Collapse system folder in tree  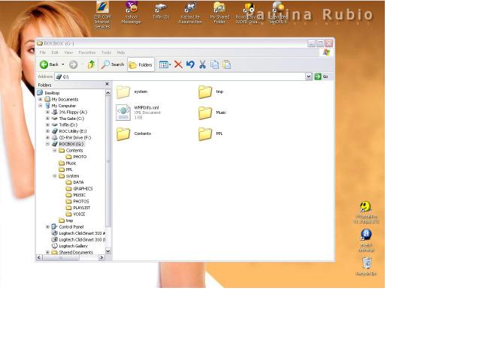click(55, 176)
